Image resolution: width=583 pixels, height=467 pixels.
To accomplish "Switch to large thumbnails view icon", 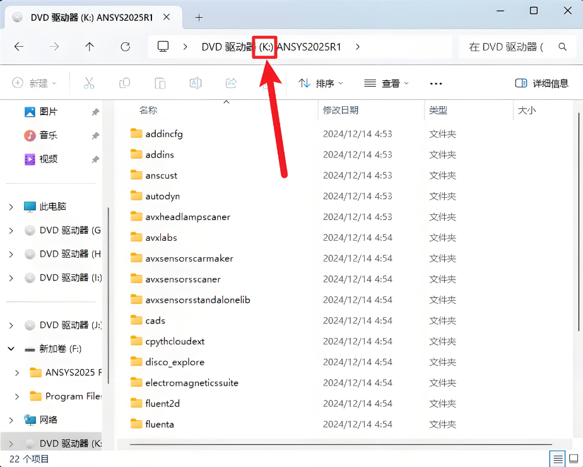I will [574, 459].
